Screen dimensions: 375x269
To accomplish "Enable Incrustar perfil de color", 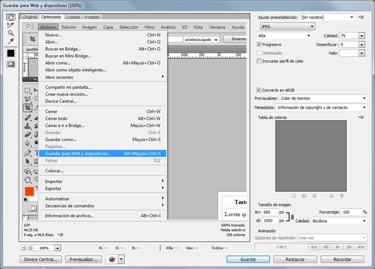I will [259, 61].
